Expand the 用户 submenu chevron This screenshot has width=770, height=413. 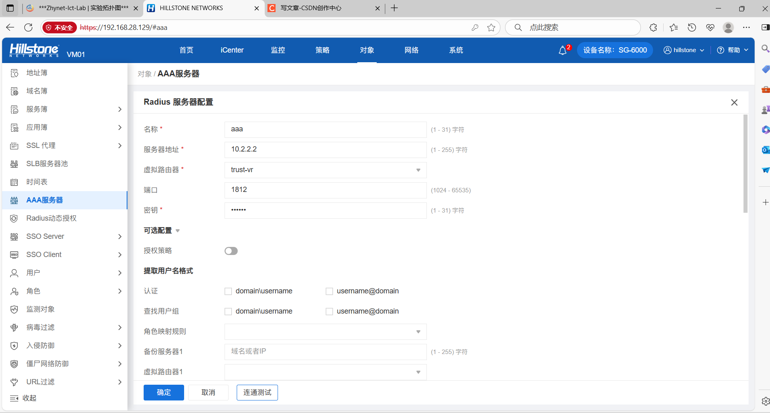click(x=120, y=273)
